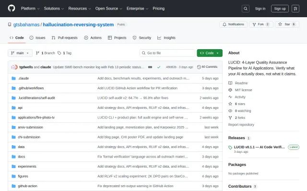Open the .lucid/iterations/self-audit folder
This screenshot has width=307, height=191.
coord(36,98)
